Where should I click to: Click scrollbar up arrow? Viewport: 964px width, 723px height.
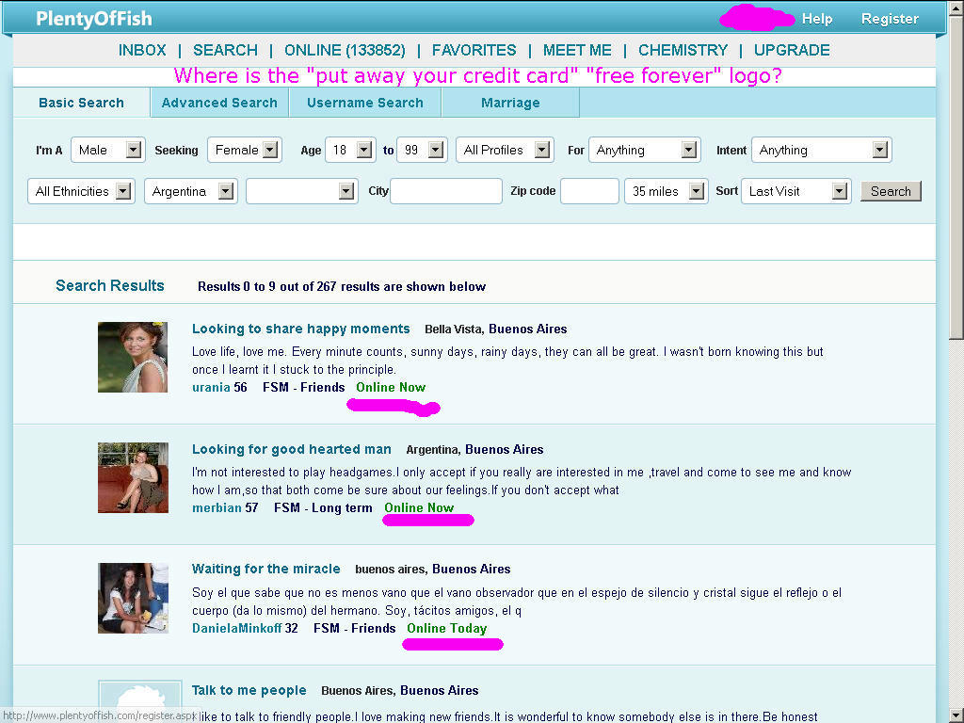click(x=956, y=8)
